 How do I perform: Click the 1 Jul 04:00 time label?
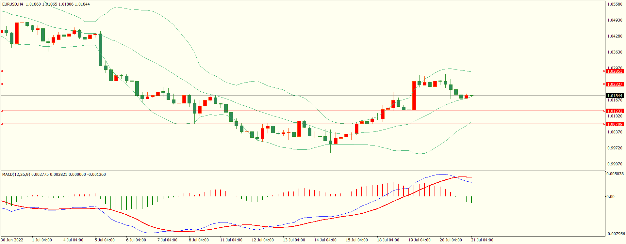(42, 240)
